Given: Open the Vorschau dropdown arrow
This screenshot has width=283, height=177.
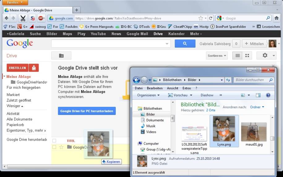Looking at the screenshot, I should tap(191, 95).
